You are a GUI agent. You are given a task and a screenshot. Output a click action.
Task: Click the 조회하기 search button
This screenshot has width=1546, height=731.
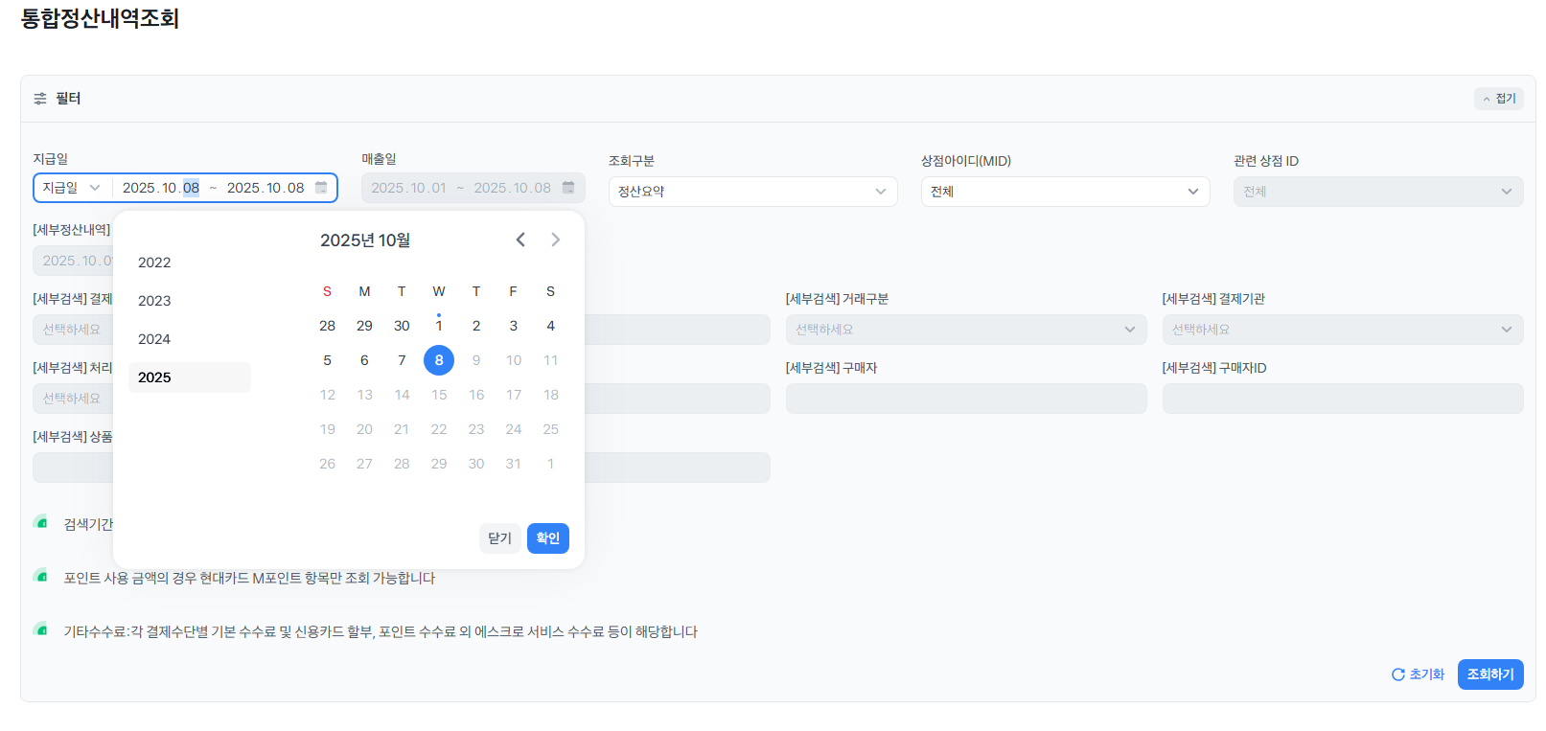click(1490, 674)
